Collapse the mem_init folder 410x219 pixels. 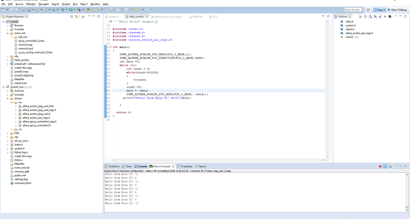(x=7, y=33)
